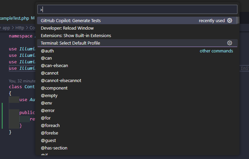Screen dimensions: 249x159
Task: Select the @empty entry
Action: coord(49,96)
